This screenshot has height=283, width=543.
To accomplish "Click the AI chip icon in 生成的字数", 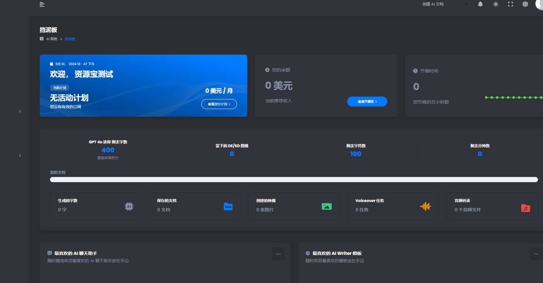I will click(x=129, y=206).
